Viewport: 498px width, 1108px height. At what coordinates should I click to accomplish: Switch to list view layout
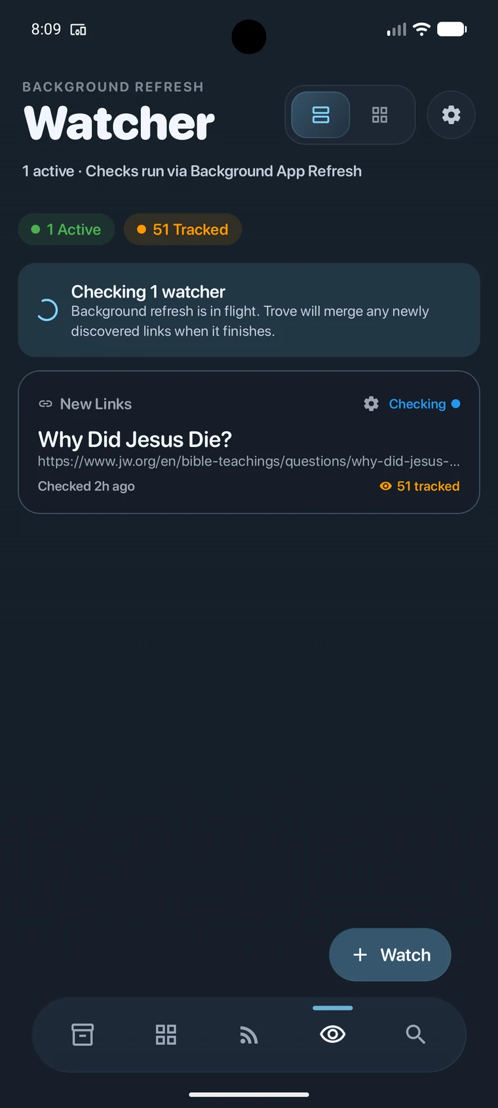click(320, 115)
